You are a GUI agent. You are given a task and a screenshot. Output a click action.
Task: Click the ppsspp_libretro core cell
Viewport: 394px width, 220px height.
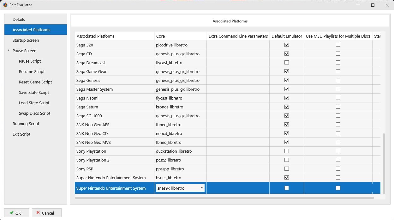point(181,169)
